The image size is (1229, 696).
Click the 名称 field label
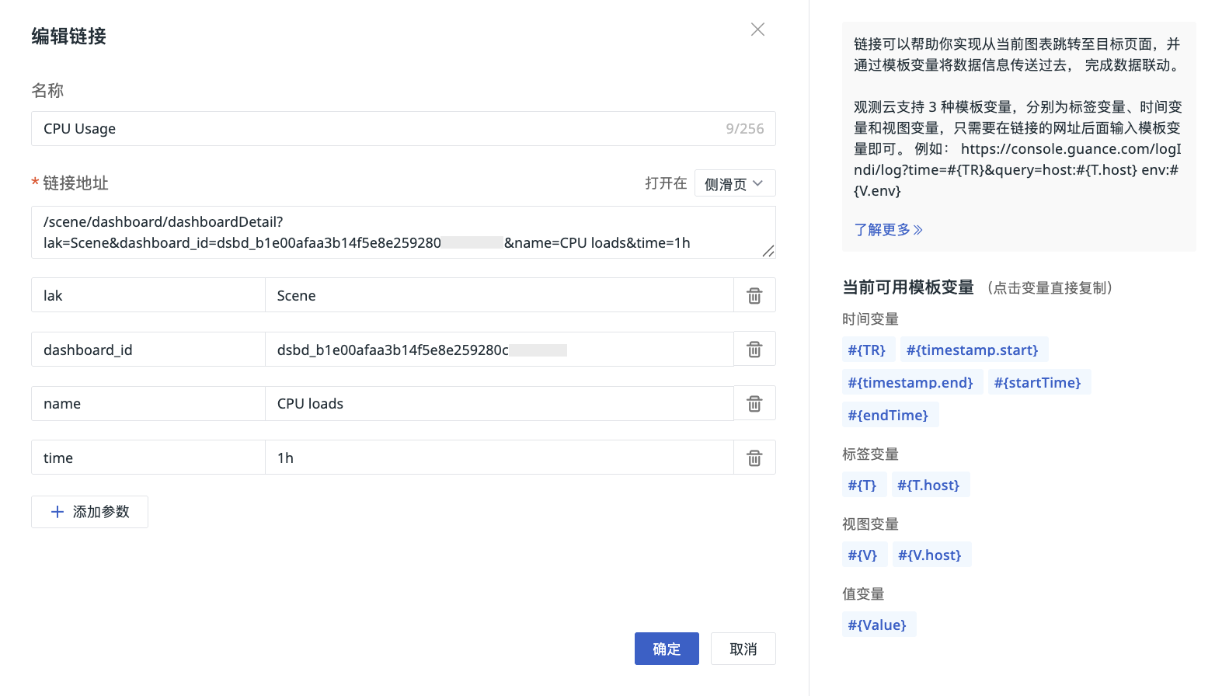[x=47, y=90]
